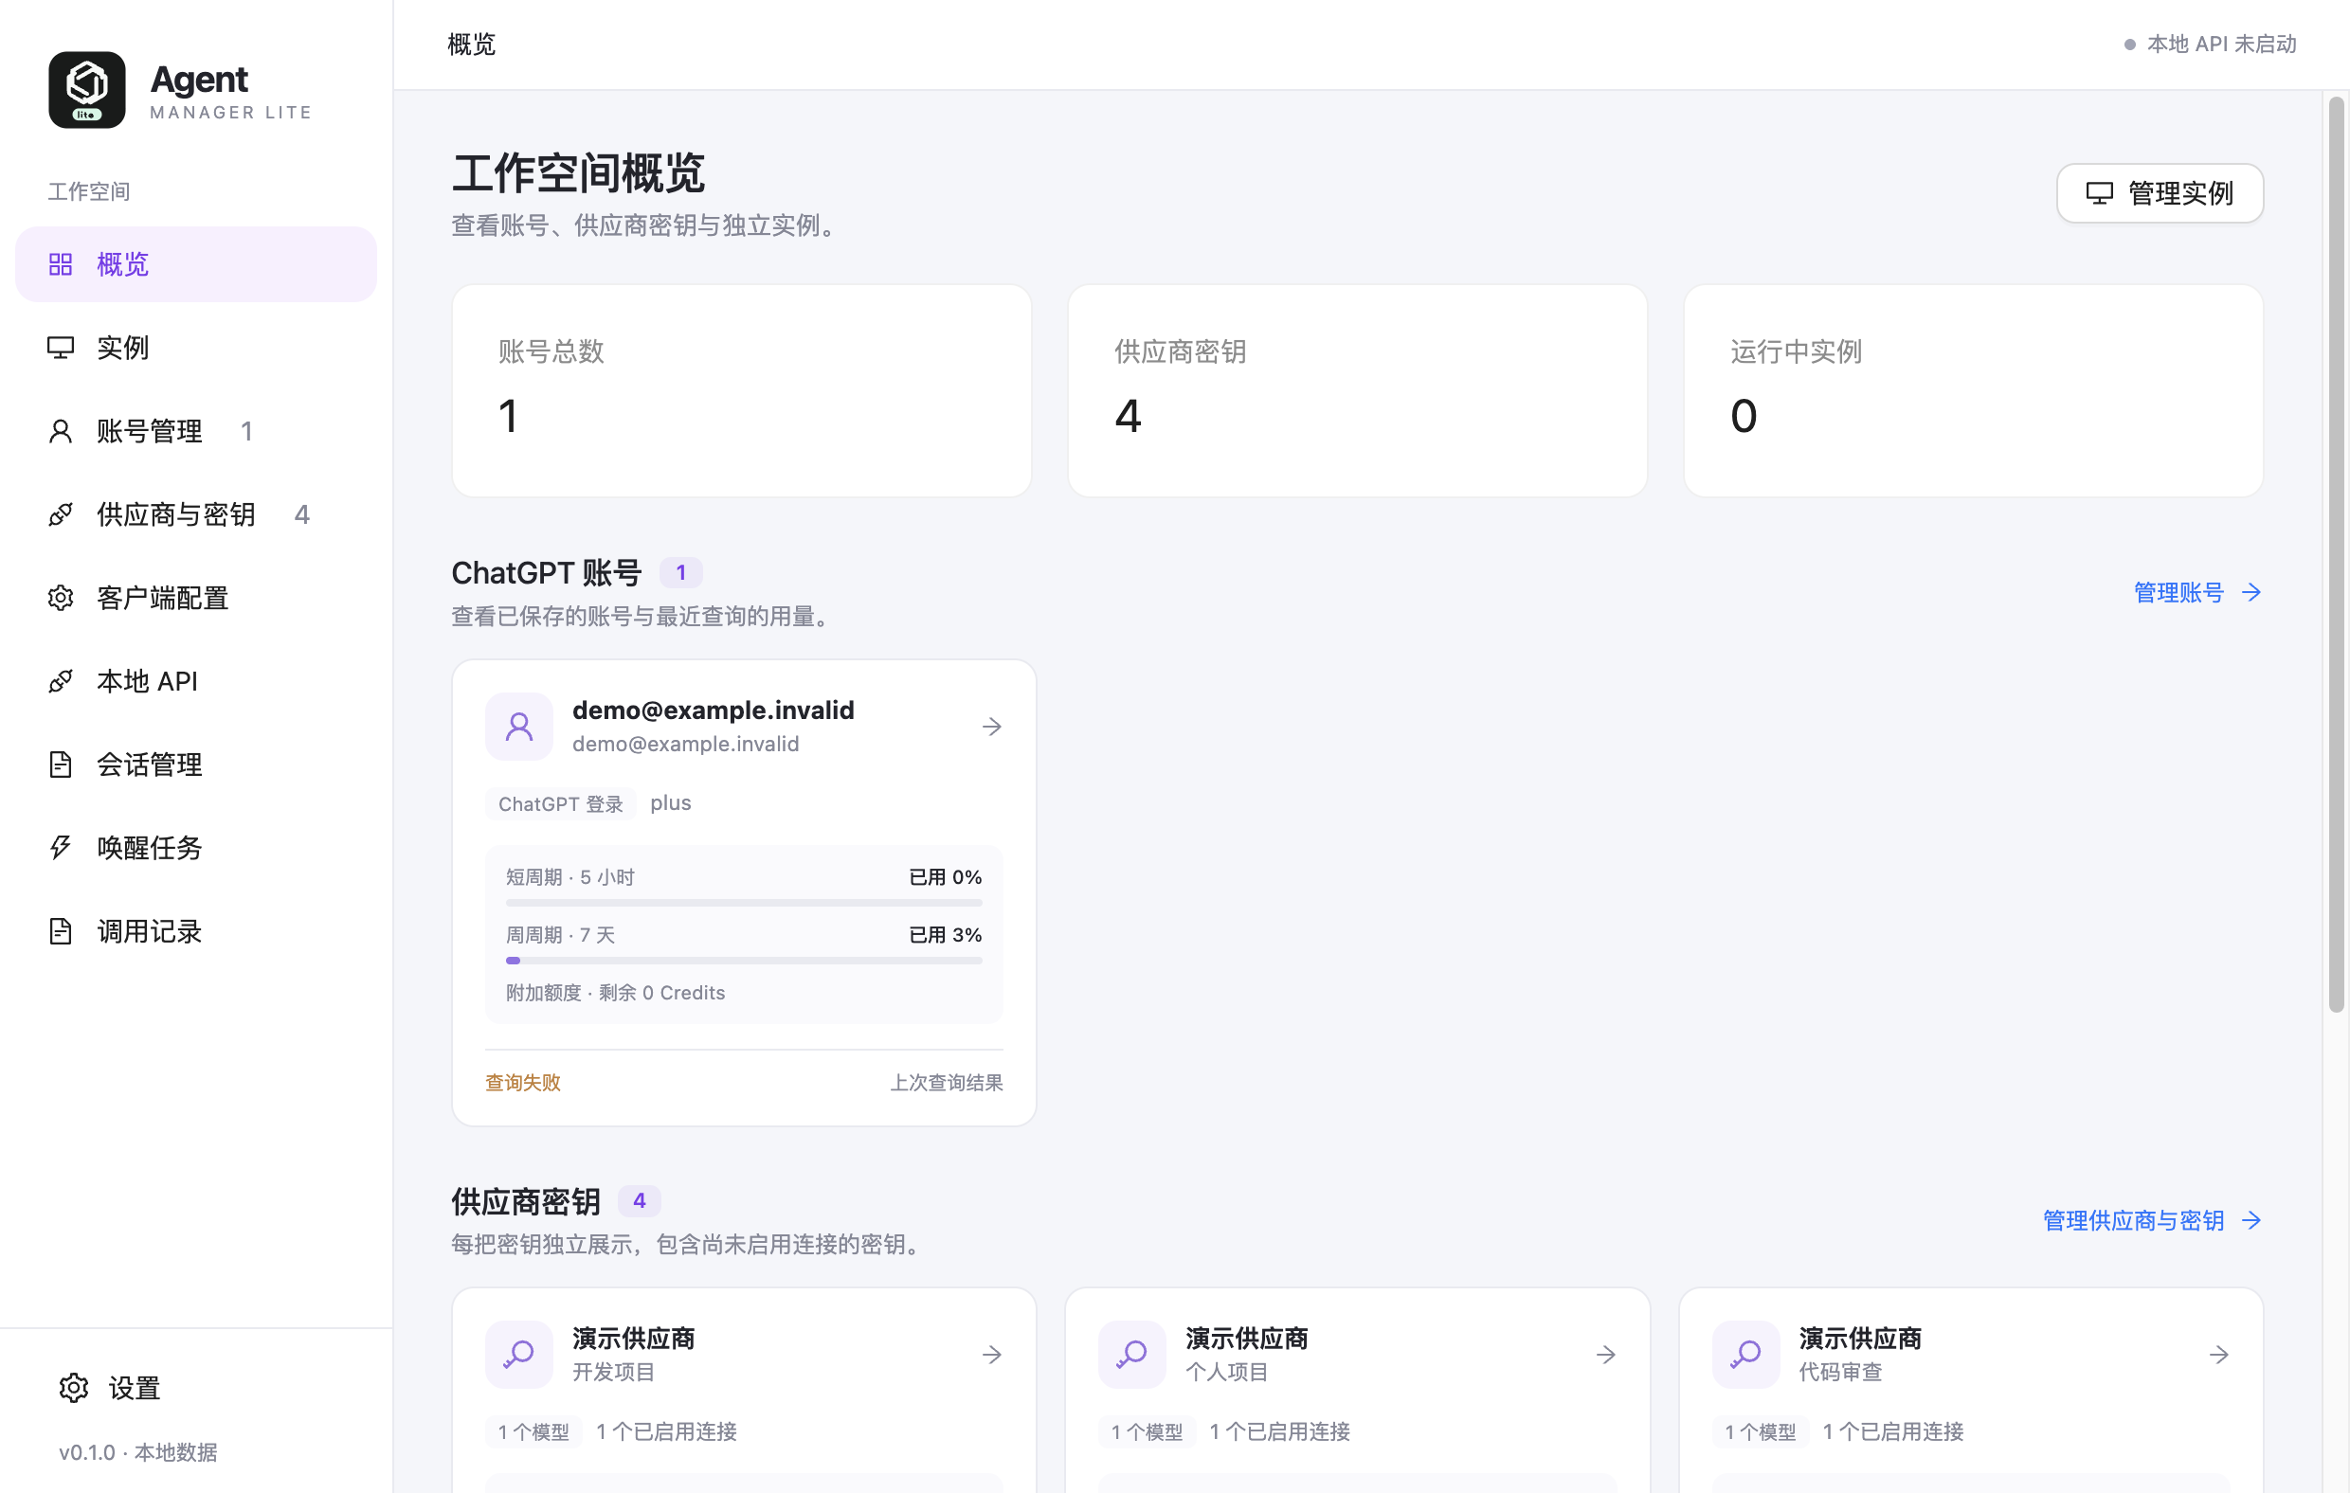Click the 工作空间概览 page heading
The height and width of the screenshot is (1493, 2350).
[x=579, y=172]
